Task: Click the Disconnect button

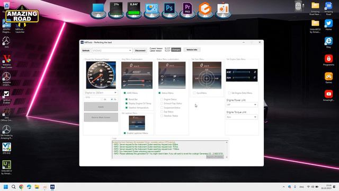Action: coord(140,50)
